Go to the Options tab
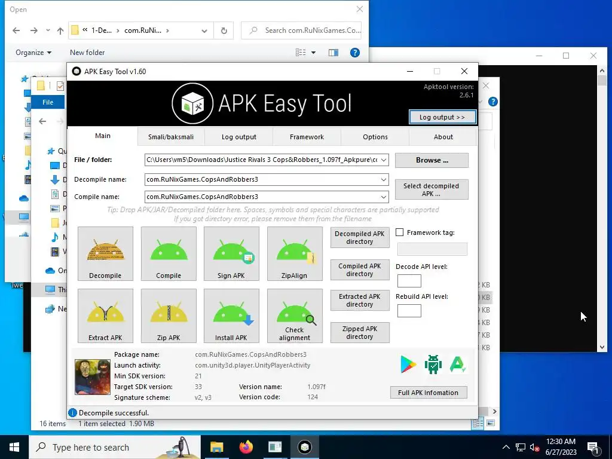The height and width of the screenshot is (459, 612). [x=375, y=137]
